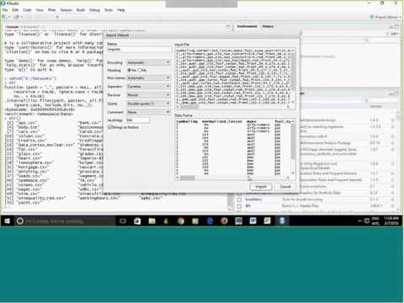Image resolution: width=404 pixels, height=303 pixels.
Task: Click the Environment pane maximize icon
Action: pos(396,27)
